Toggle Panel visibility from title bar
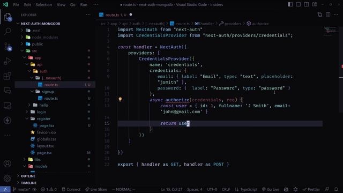343x193 pixels. [x=298, y=4]
